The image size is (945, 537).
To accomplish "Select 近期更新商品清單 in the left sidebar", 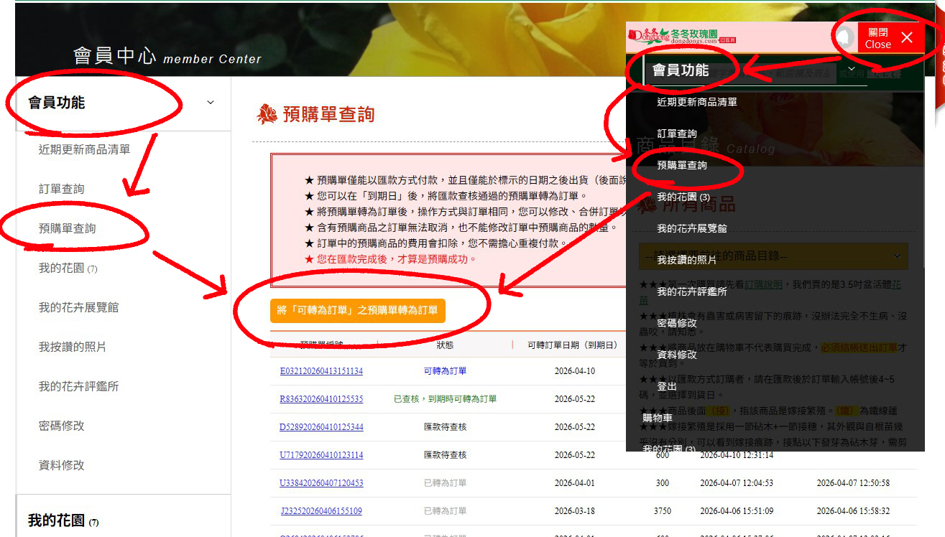I will coord(84,149).
